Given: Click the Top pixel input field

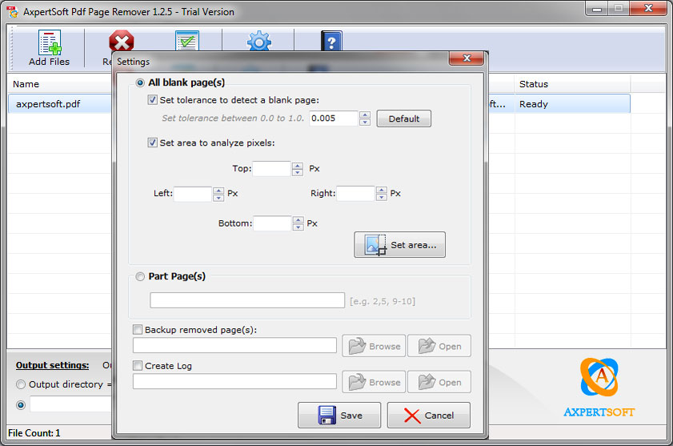Looking at the screenshot, I should (272, 169).
